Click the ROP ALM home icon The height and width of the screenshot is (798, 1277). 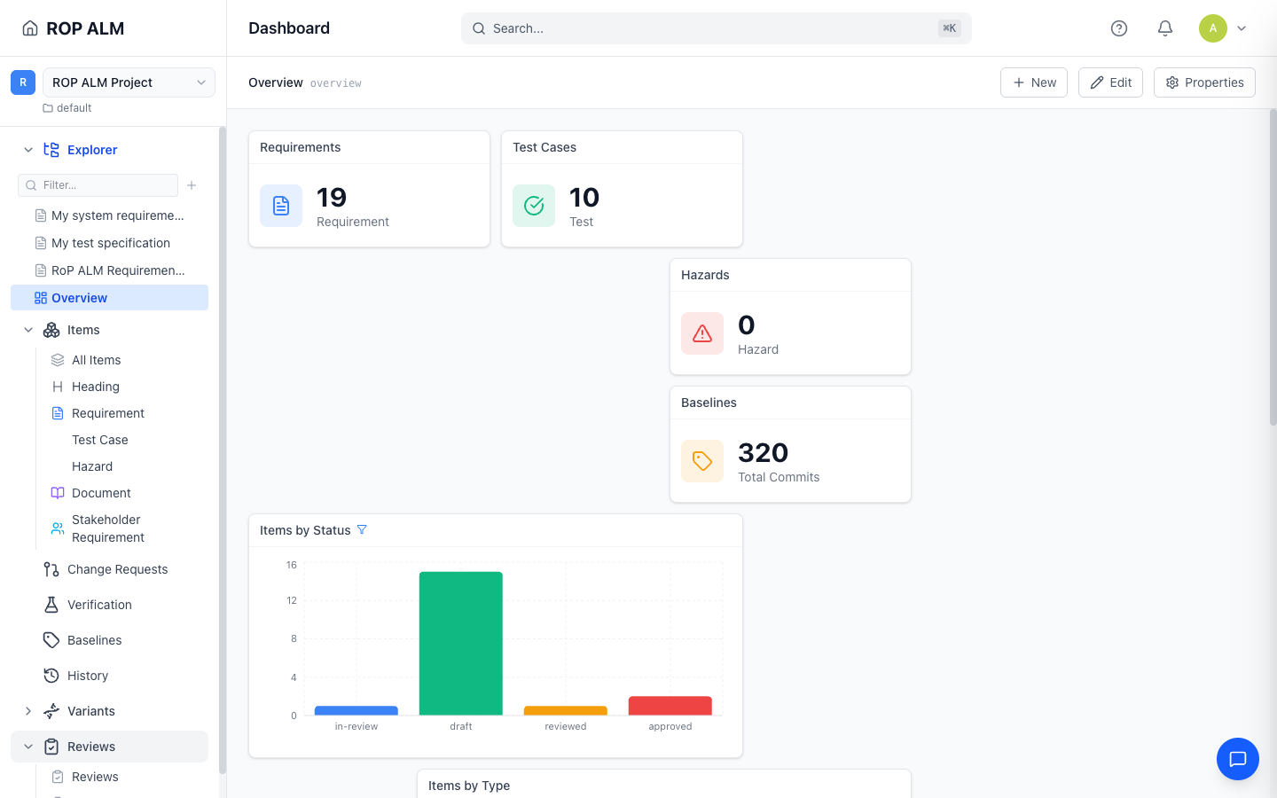(30, 28)
